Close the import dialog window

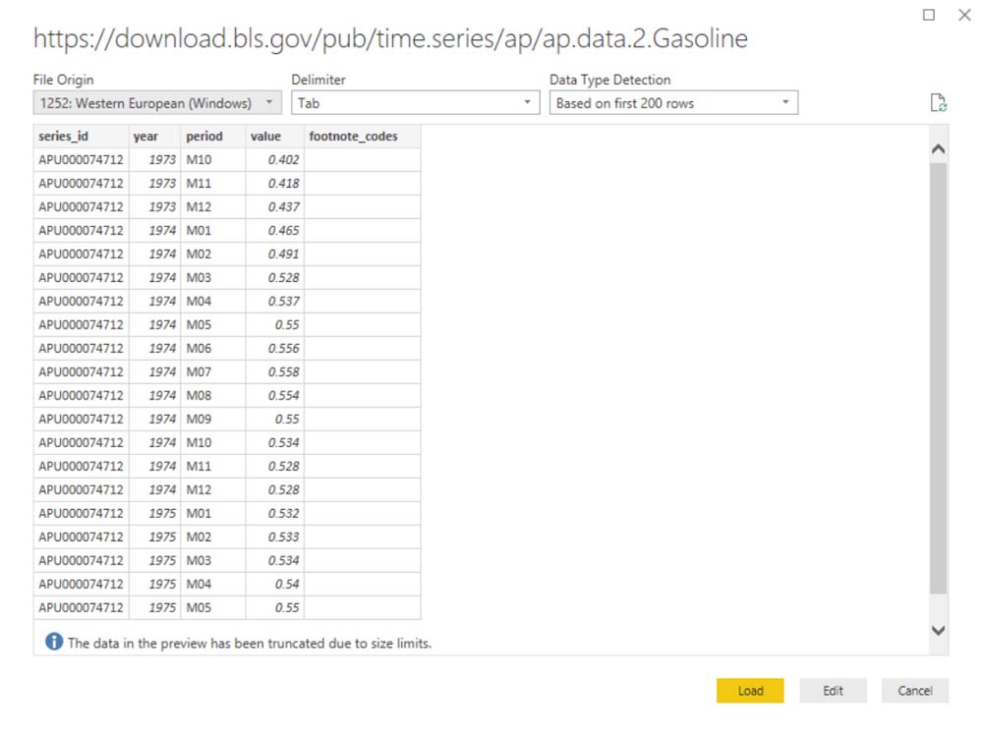point(963,15)
